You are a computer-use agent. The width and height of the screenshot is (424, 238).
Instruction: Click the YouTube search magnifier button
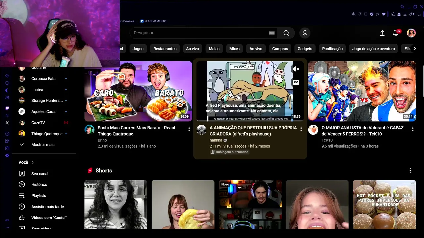point(286,33)
